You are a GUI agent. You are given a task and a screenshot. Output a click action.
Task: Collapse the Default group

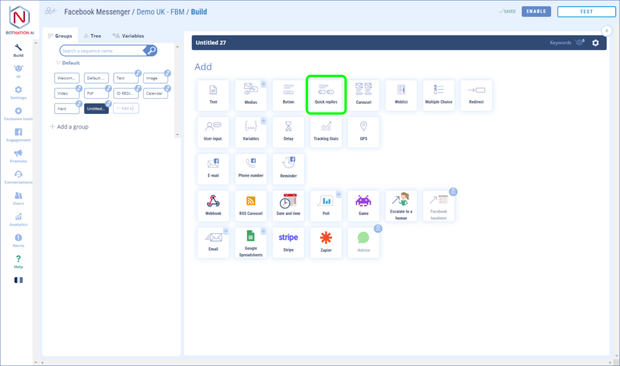tap(58, 63)
